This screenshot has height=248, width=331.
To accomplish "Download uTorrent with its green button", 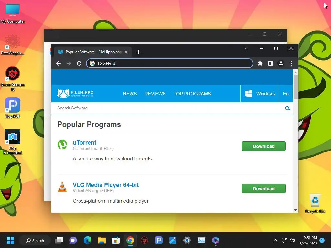I will pyautogui.click(x=264, y=146).
